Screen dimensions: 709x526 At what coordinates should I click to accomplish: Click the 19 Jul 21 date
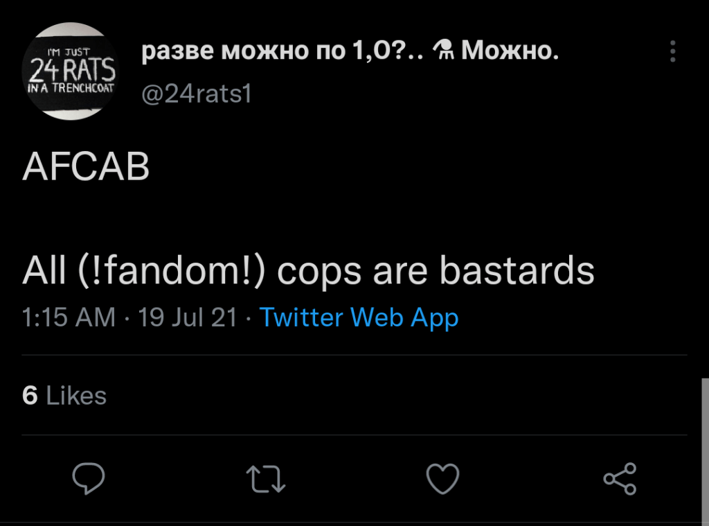click(187, 317)
